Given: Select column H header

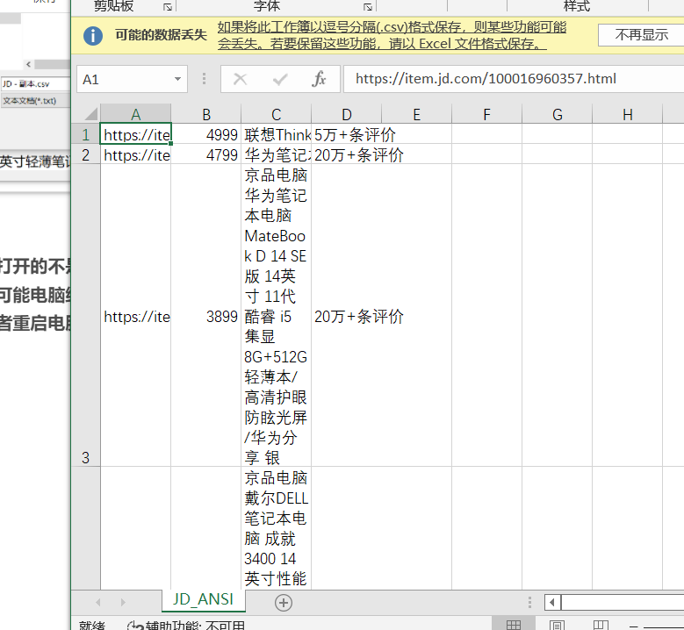Looking at the screenshot, I should pos(627,114).
